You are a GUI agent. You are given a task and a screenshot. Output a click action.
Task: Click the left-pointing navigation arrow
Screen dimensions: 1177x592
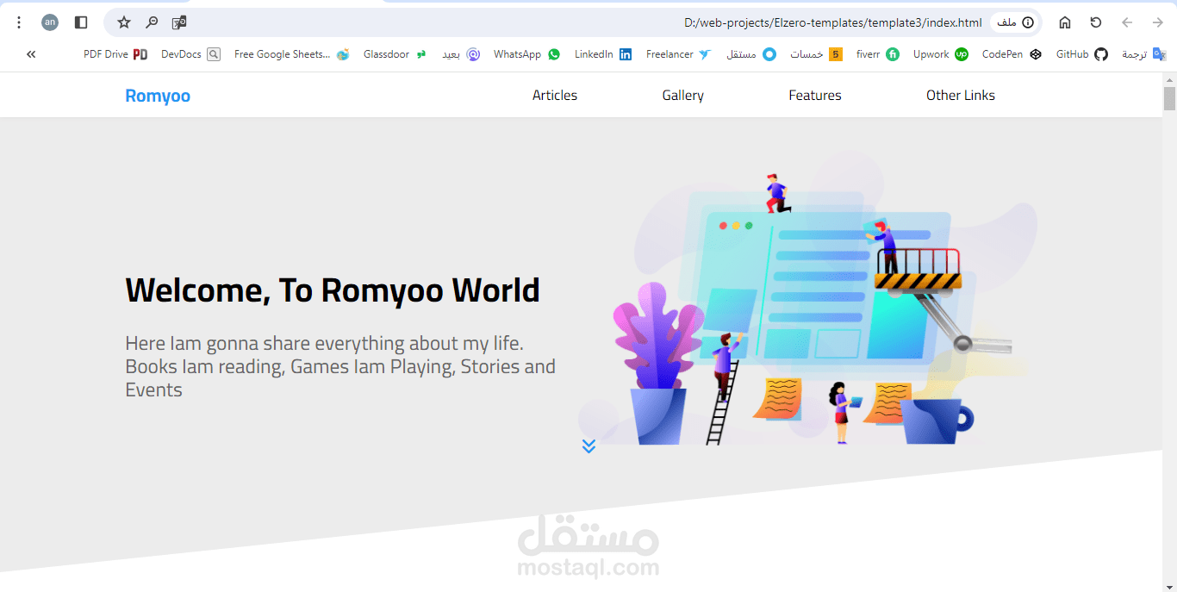pyautogui.click(x=1127, y=22)
